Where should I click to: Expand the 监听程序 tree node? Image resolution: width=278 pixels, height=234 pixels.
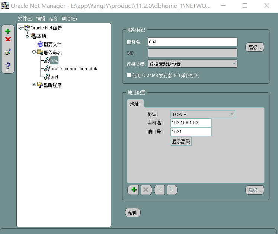33,85
